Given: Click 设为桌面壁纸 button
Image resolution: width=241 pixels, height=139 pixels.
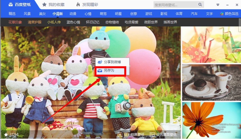Looking at the screenshot, I should pos(163,135).
